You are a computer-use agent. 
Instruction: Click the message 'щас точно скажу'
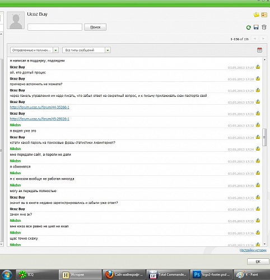24,239
